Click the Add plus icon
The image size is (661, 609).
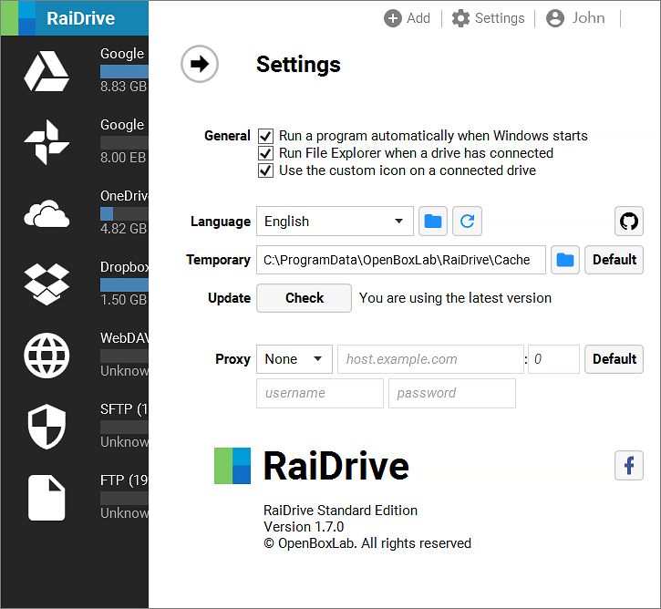coord(392,18)
